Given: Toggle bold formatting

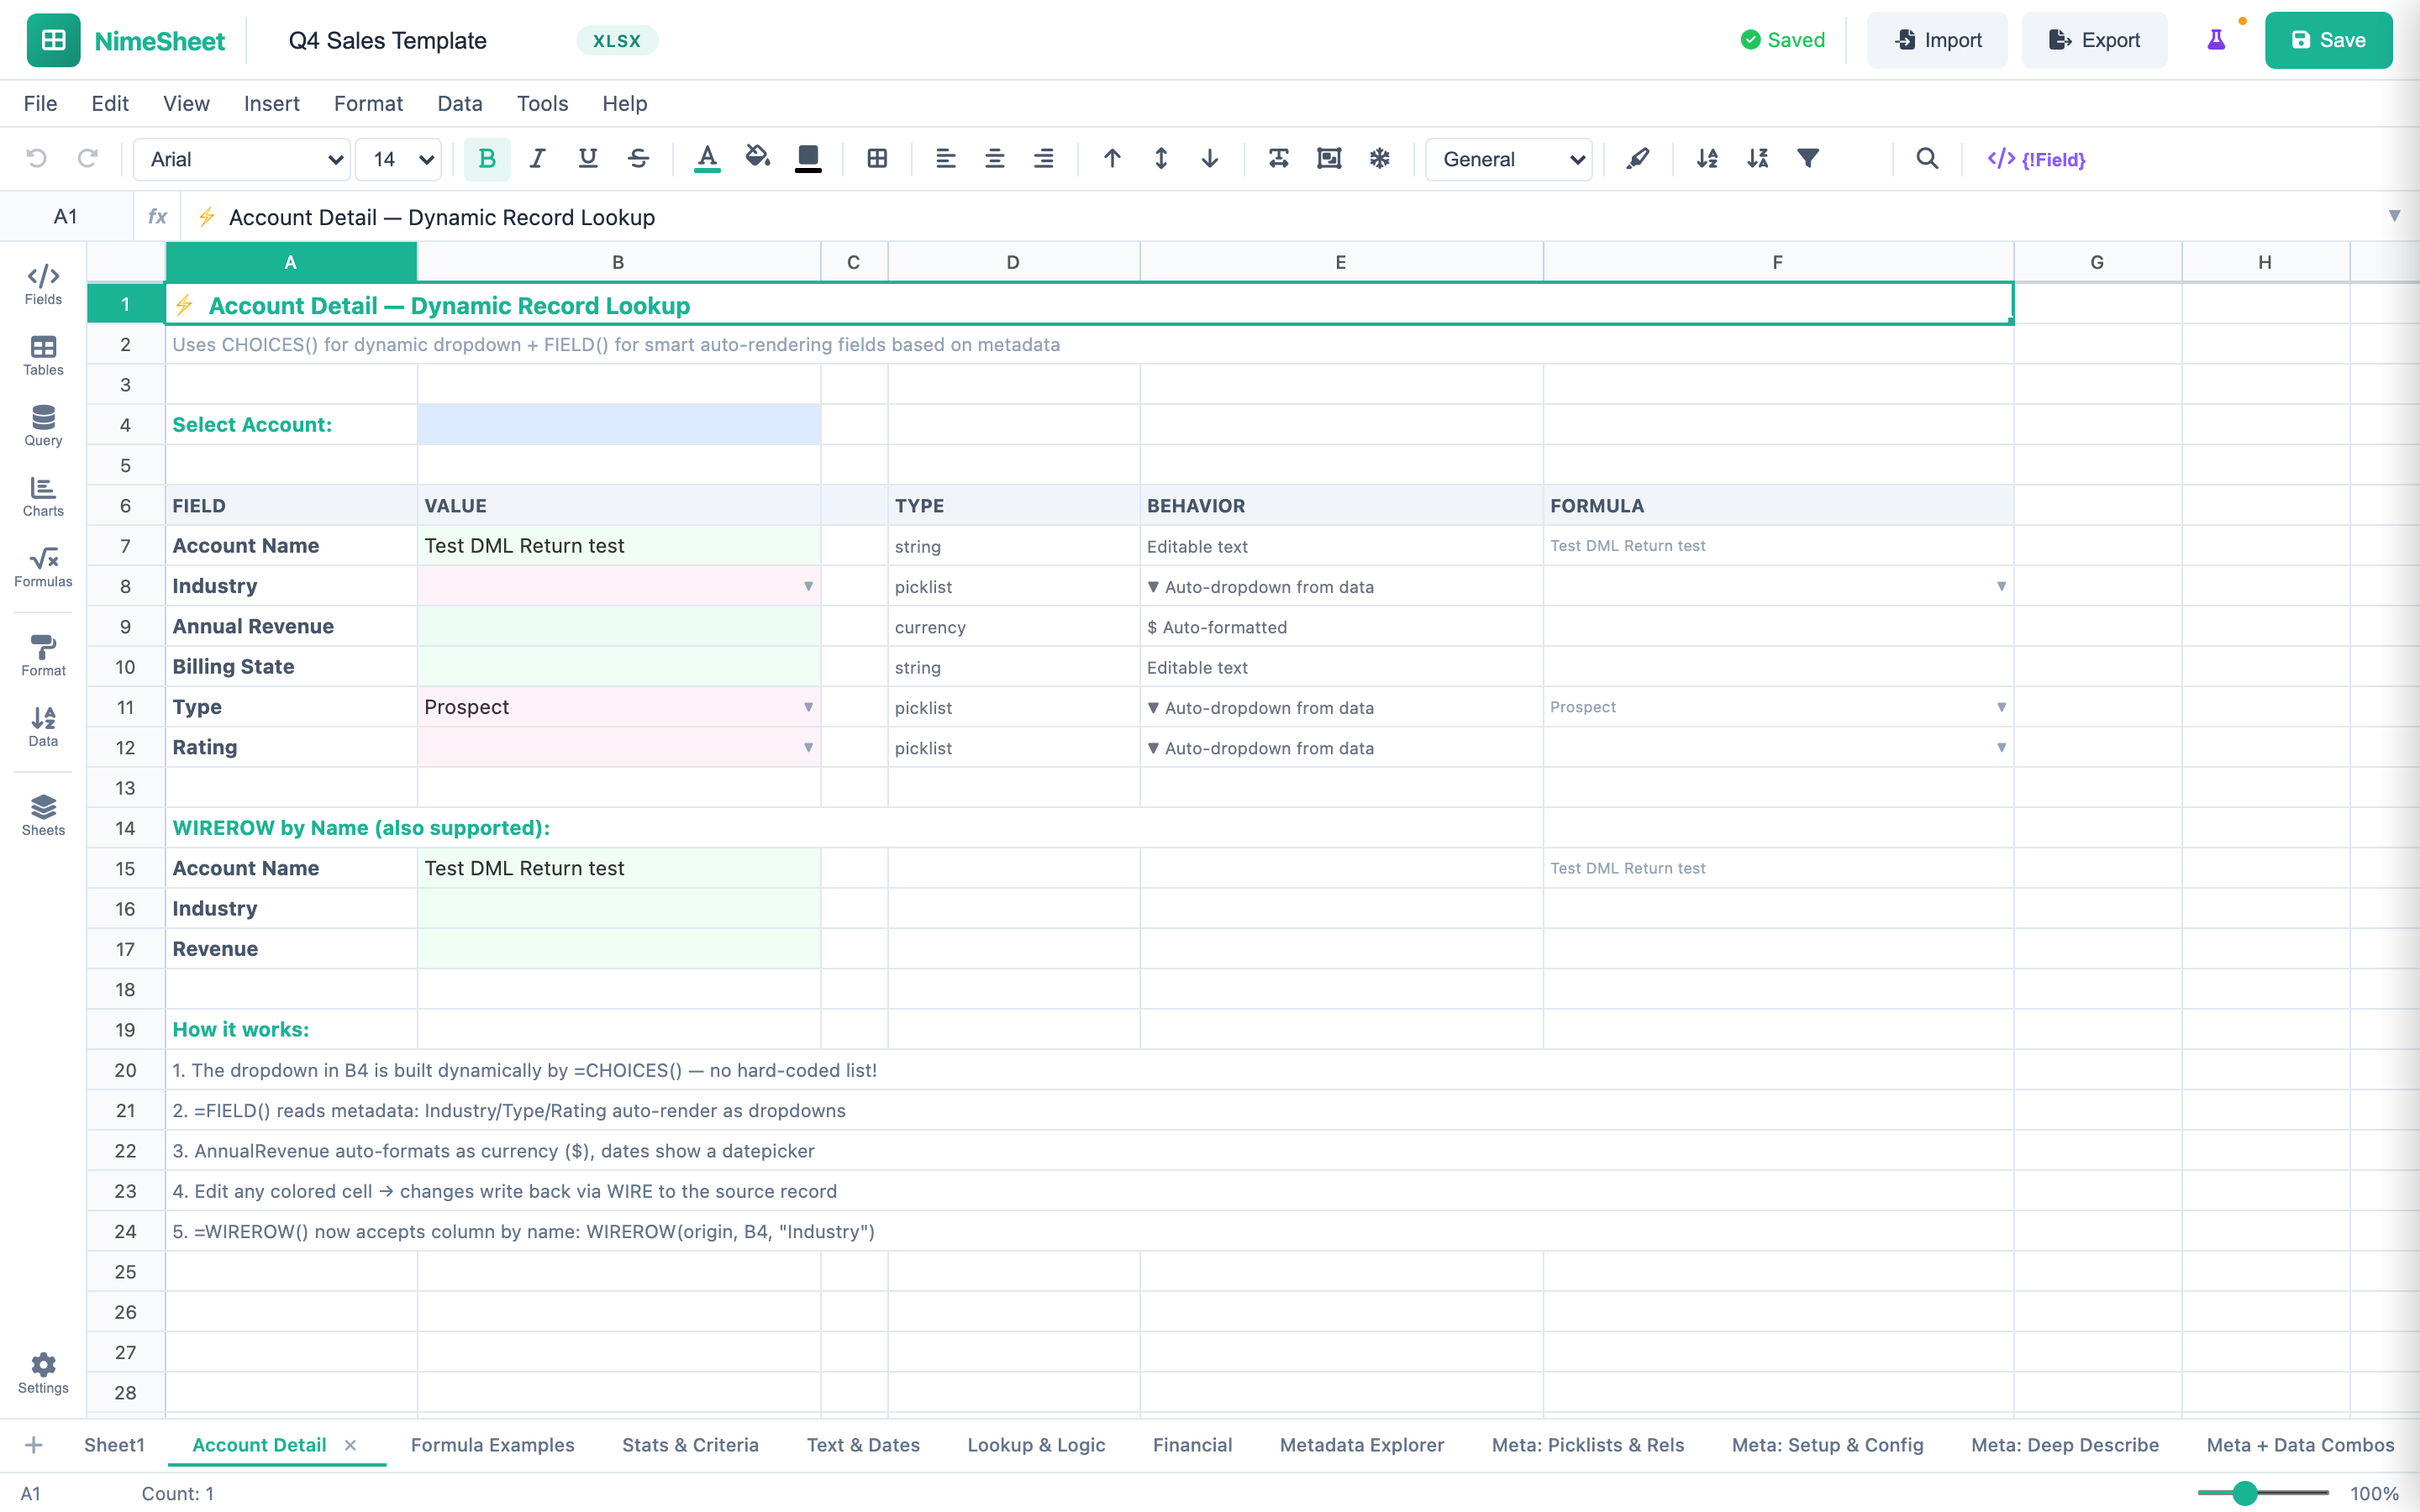Looking at the screenshot, I should 487,158.
